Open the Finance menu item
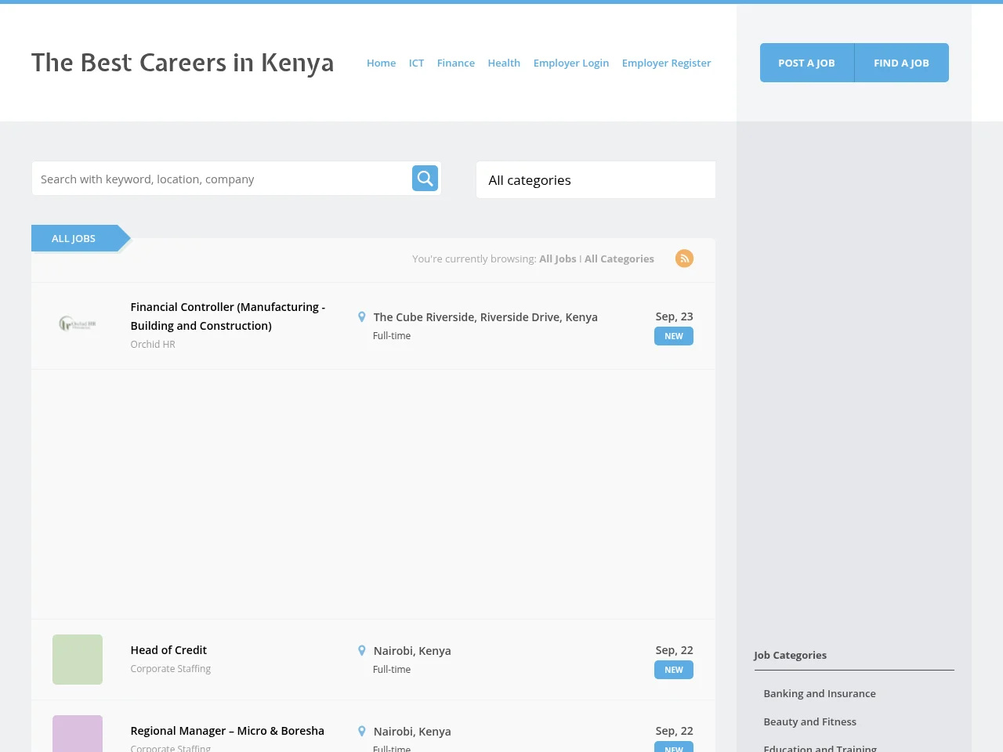1003x752 pixels. tap(456, 63)
